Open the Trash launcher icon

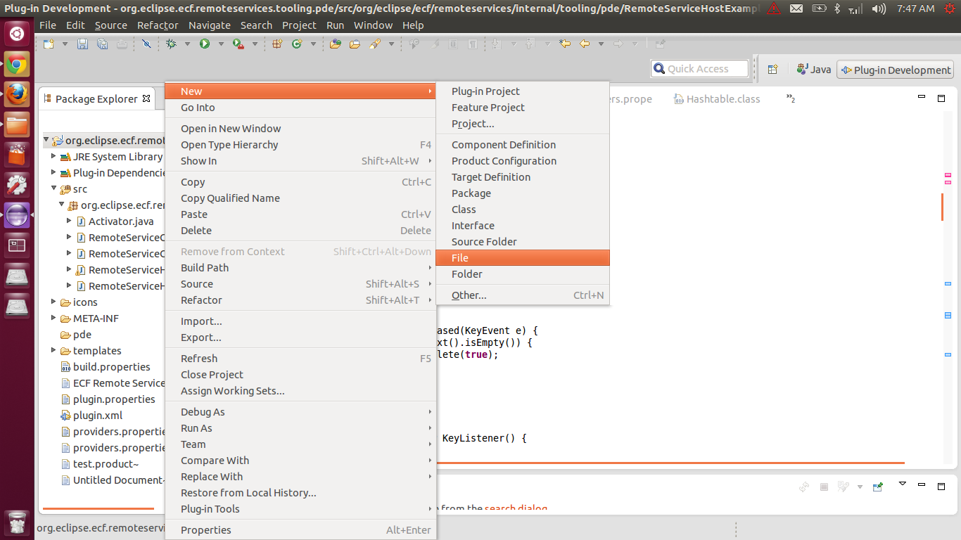[17, 523]
